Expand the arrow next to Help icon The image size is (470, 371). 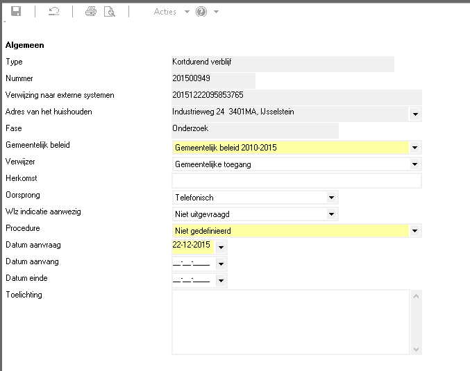(x=217, y=12)
